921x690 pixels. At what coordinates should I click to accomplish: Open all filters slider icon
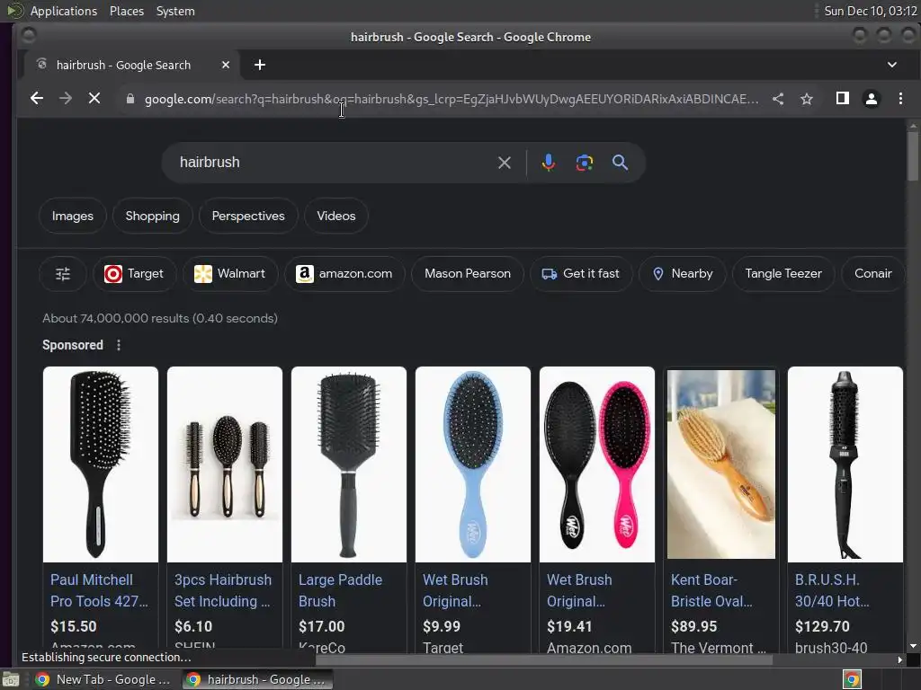click(63, 273)
